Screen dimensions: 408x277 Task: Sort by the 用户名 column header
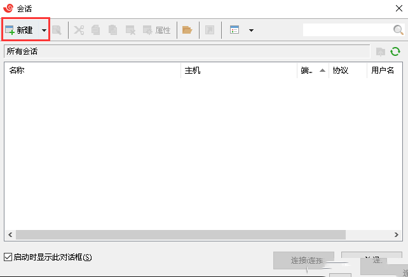point(384,71)
